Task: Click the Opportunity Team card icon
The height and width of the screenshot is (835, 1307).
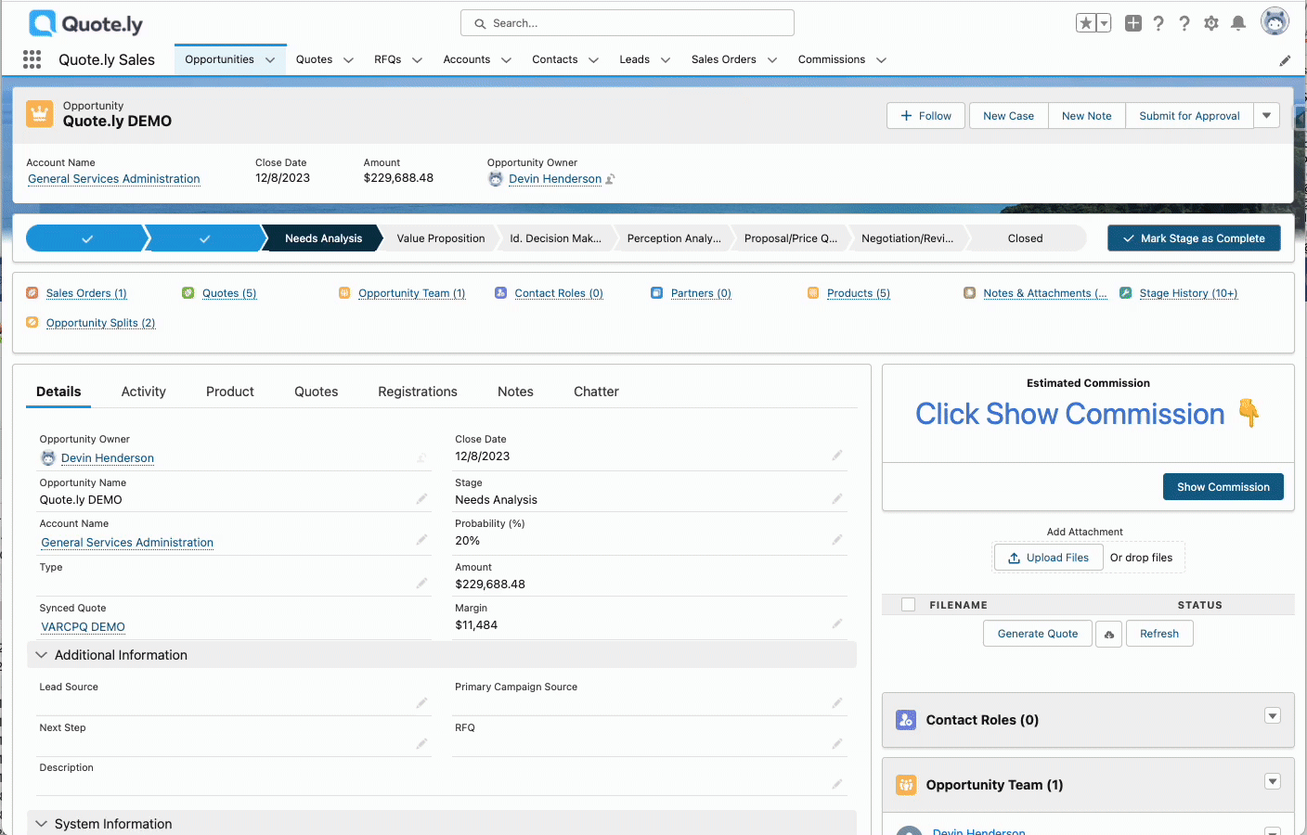Action: [x=906, y=785]
